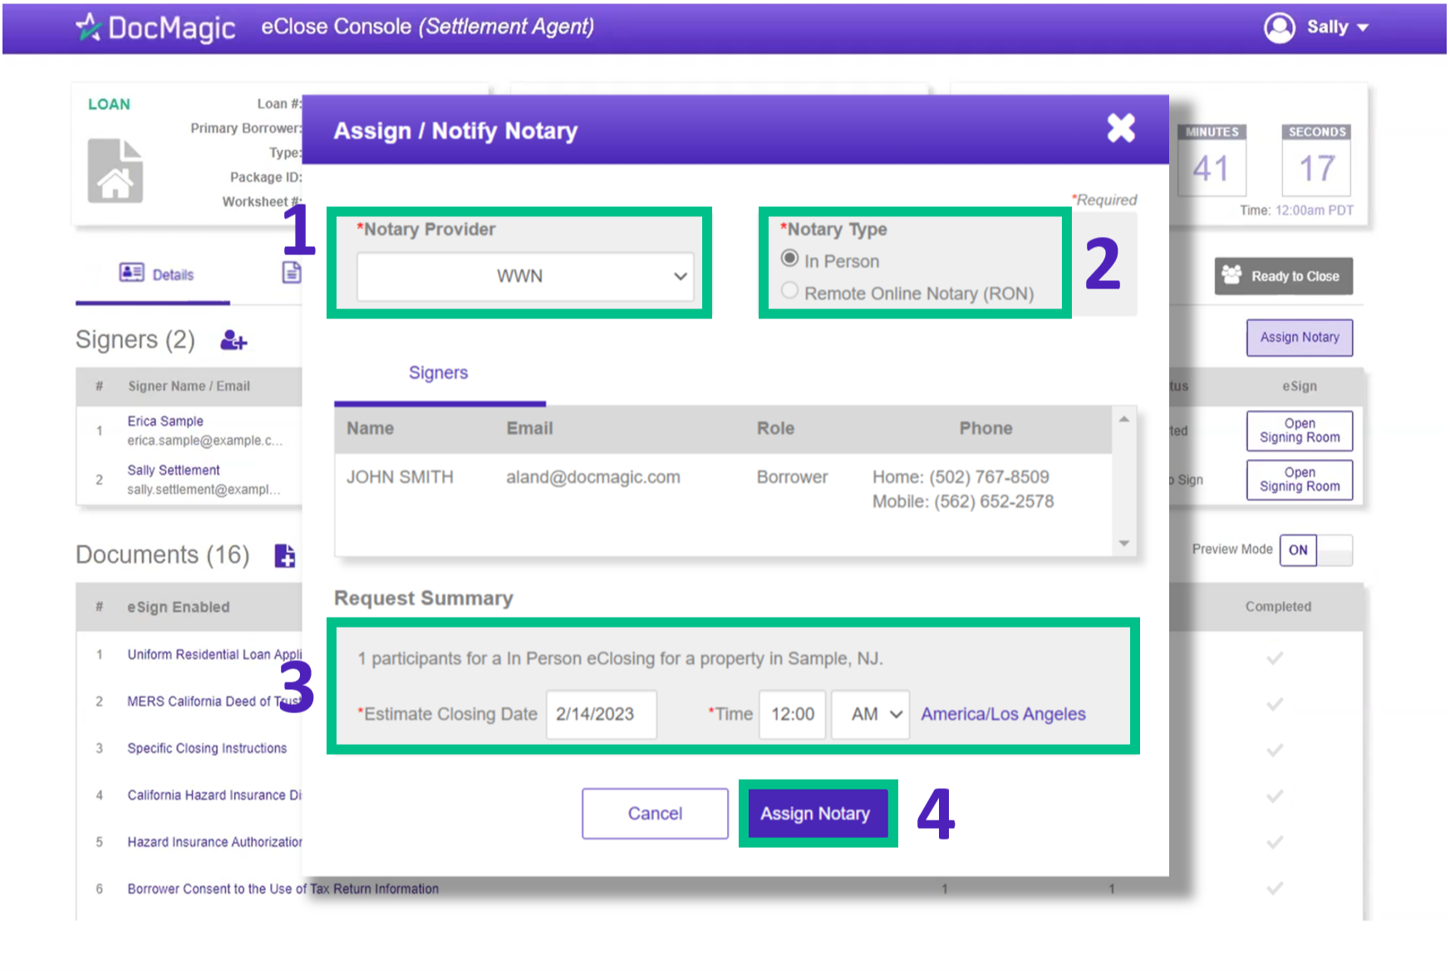Open Erica Sample signer link
The width and height of the screenshot is (1450, 971).
(165, 421)
